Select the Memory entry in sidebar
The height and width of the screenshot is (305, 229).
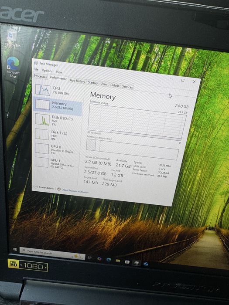58,105
